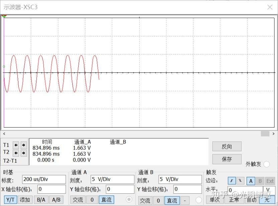Click channel A Y轴位移 field
Image resolution: width=278 pixels, height=206 pixels.
pyautogui.click(x=120, y=189)
